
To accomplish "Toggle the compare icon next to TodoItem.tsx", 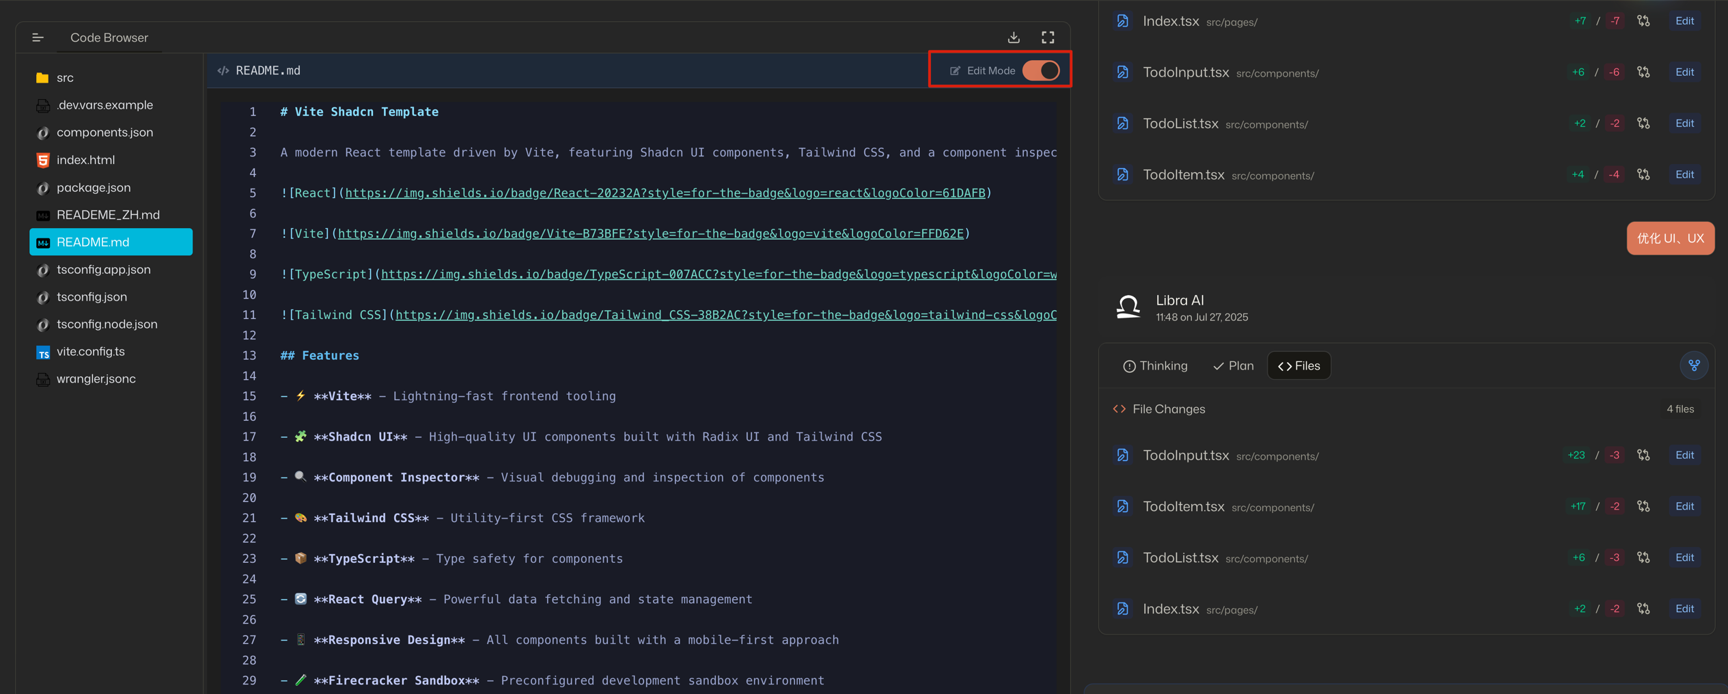I will (x=1644, y=506).
